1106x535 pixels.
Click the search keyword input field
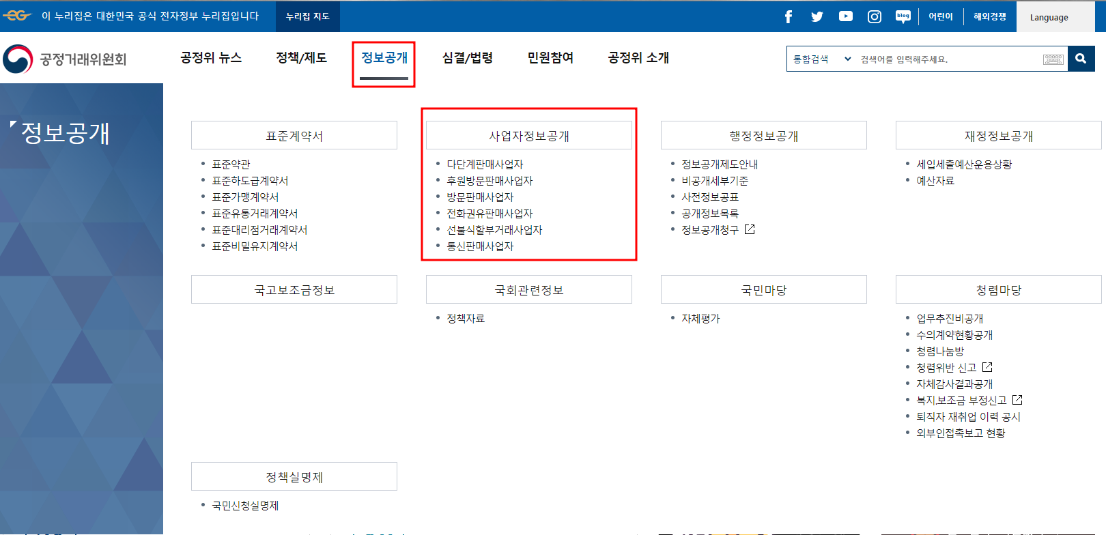949,59
